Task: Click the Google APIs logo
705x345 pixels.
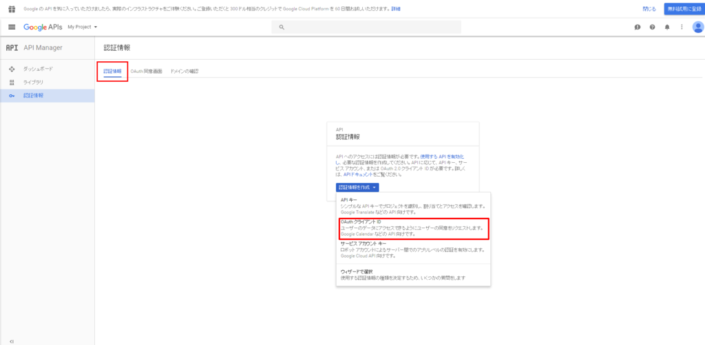Action: point(43,27)
